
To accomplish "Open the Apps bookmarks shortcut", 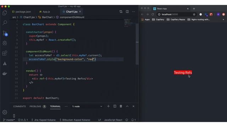I will [145, 19].
